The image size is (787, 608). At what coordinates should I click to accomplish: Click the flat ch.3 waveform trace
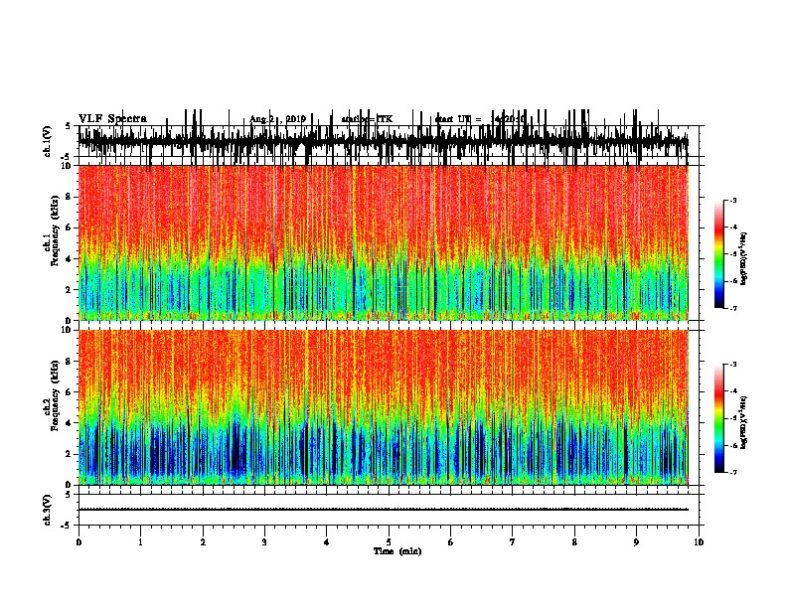383,510
